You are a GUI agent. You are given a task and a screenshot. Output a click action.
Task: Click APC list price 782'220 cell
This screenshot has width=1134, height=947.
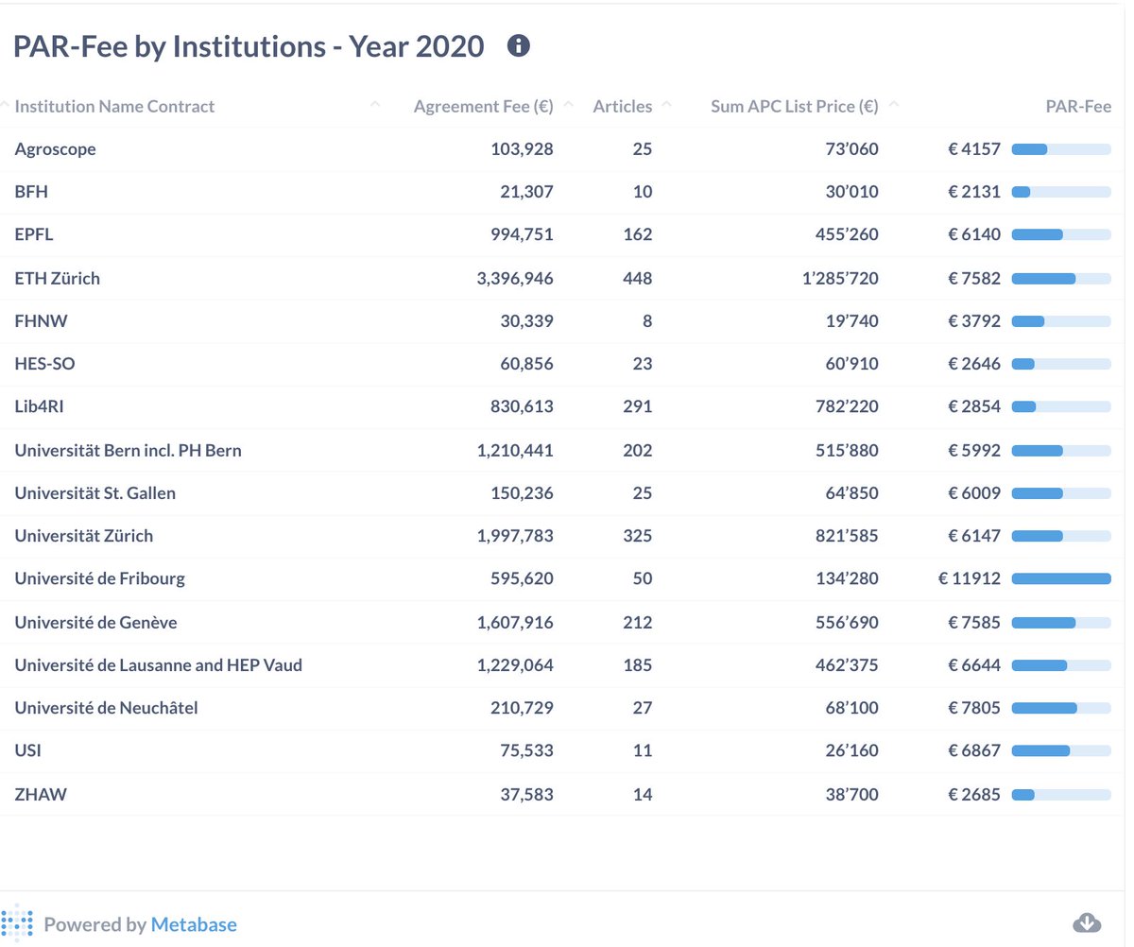point(849,407)
